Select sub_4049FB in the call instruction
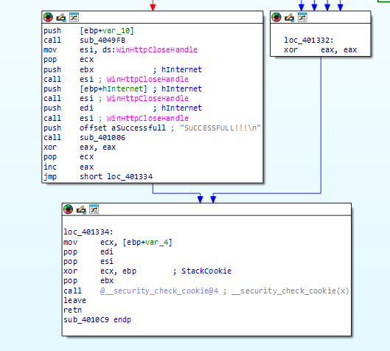 [x=102, y=41]
